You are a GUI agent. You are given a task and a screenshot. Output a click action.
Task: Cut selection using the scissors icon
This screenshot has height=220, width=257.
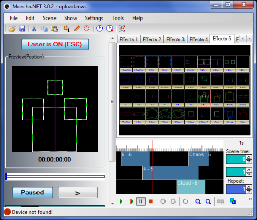(34, 28)
